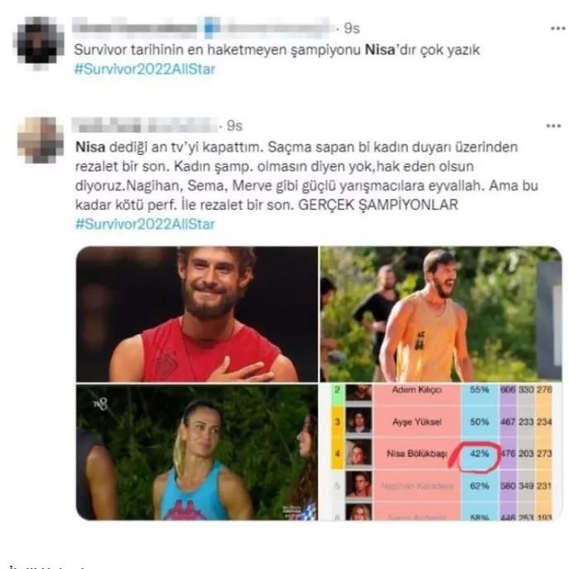The image size is (579, 569).
Task: Open more options on second tweet
Action: [x=553, y=126]
